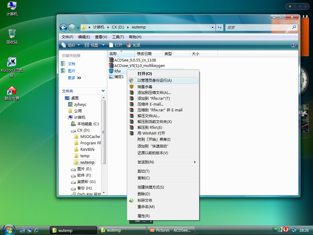This screenshot has width=313, height=235.
Task: Collapse the Folders pane chevron
Action: 103,91
